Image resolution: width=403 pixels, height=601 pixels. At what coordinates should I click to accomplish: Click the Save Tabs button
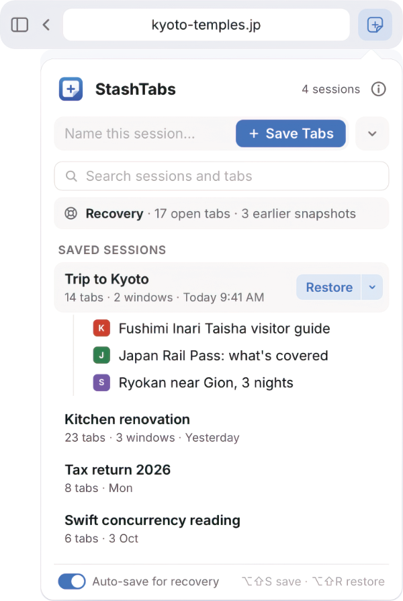pos(291,133)
